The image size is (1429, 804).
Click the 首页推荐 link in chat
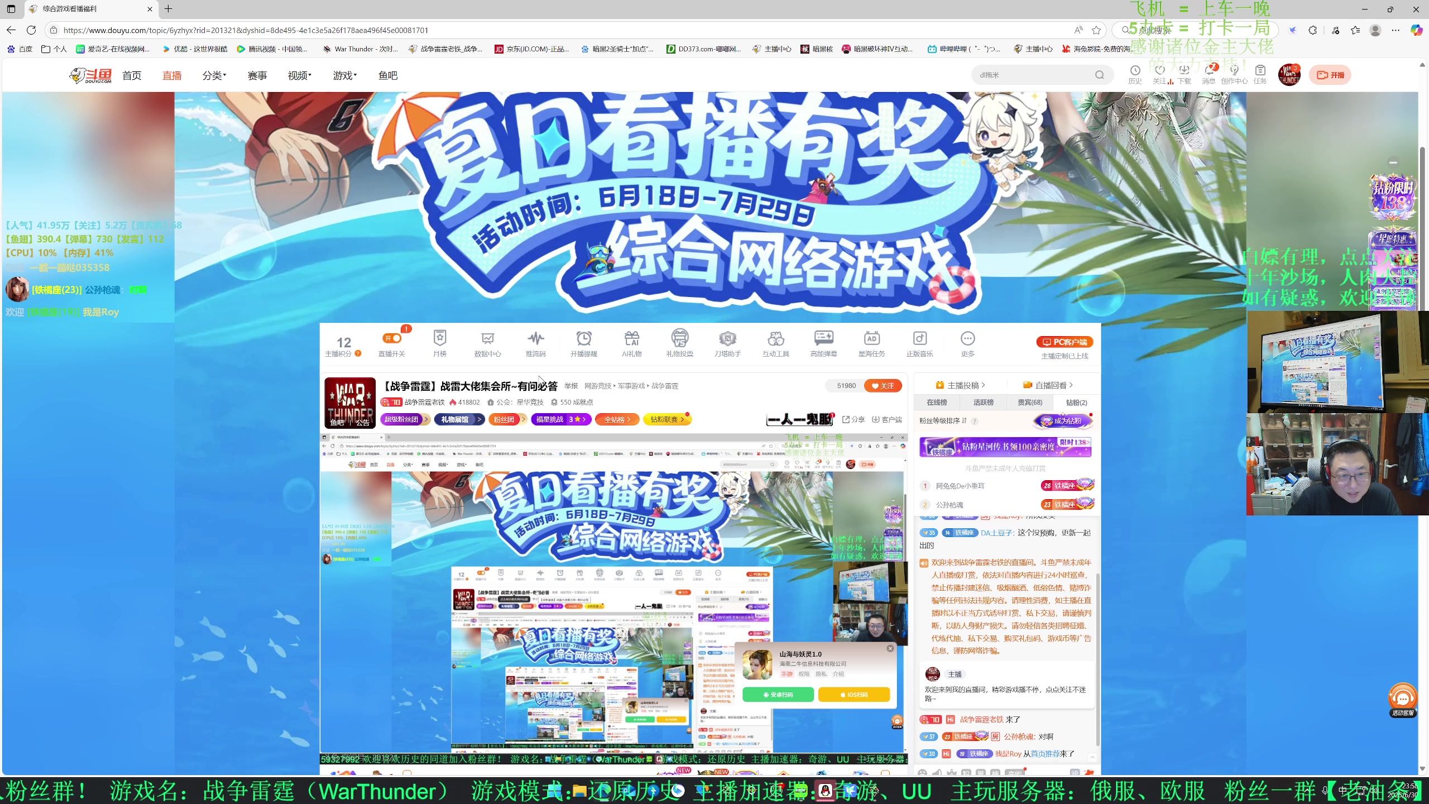1045,754
